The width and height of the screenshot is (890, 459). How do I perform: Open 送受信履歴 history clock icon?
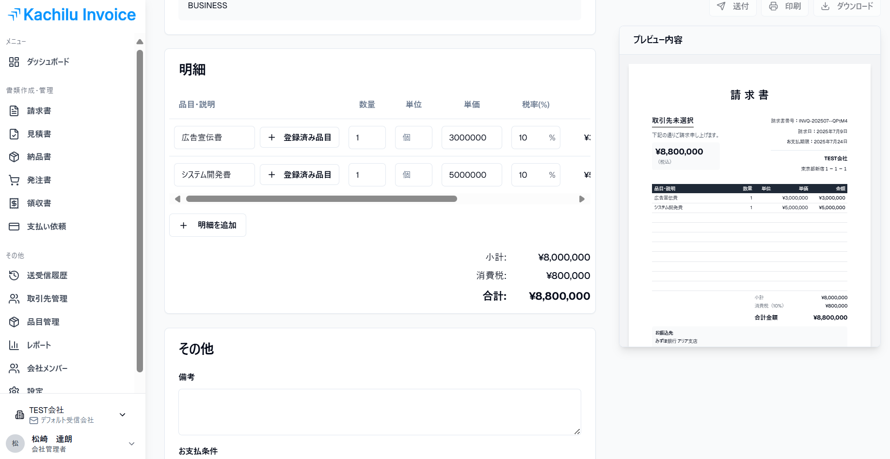pyautogui.click(x=14, y=275)
